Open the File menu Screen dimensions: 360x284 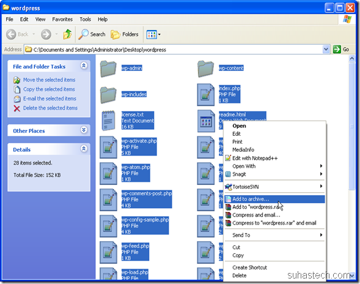[9, 20]
